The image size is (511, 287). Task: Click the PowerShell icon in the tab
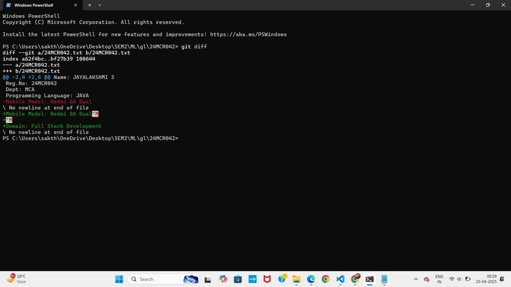click(x=8, y=5)
